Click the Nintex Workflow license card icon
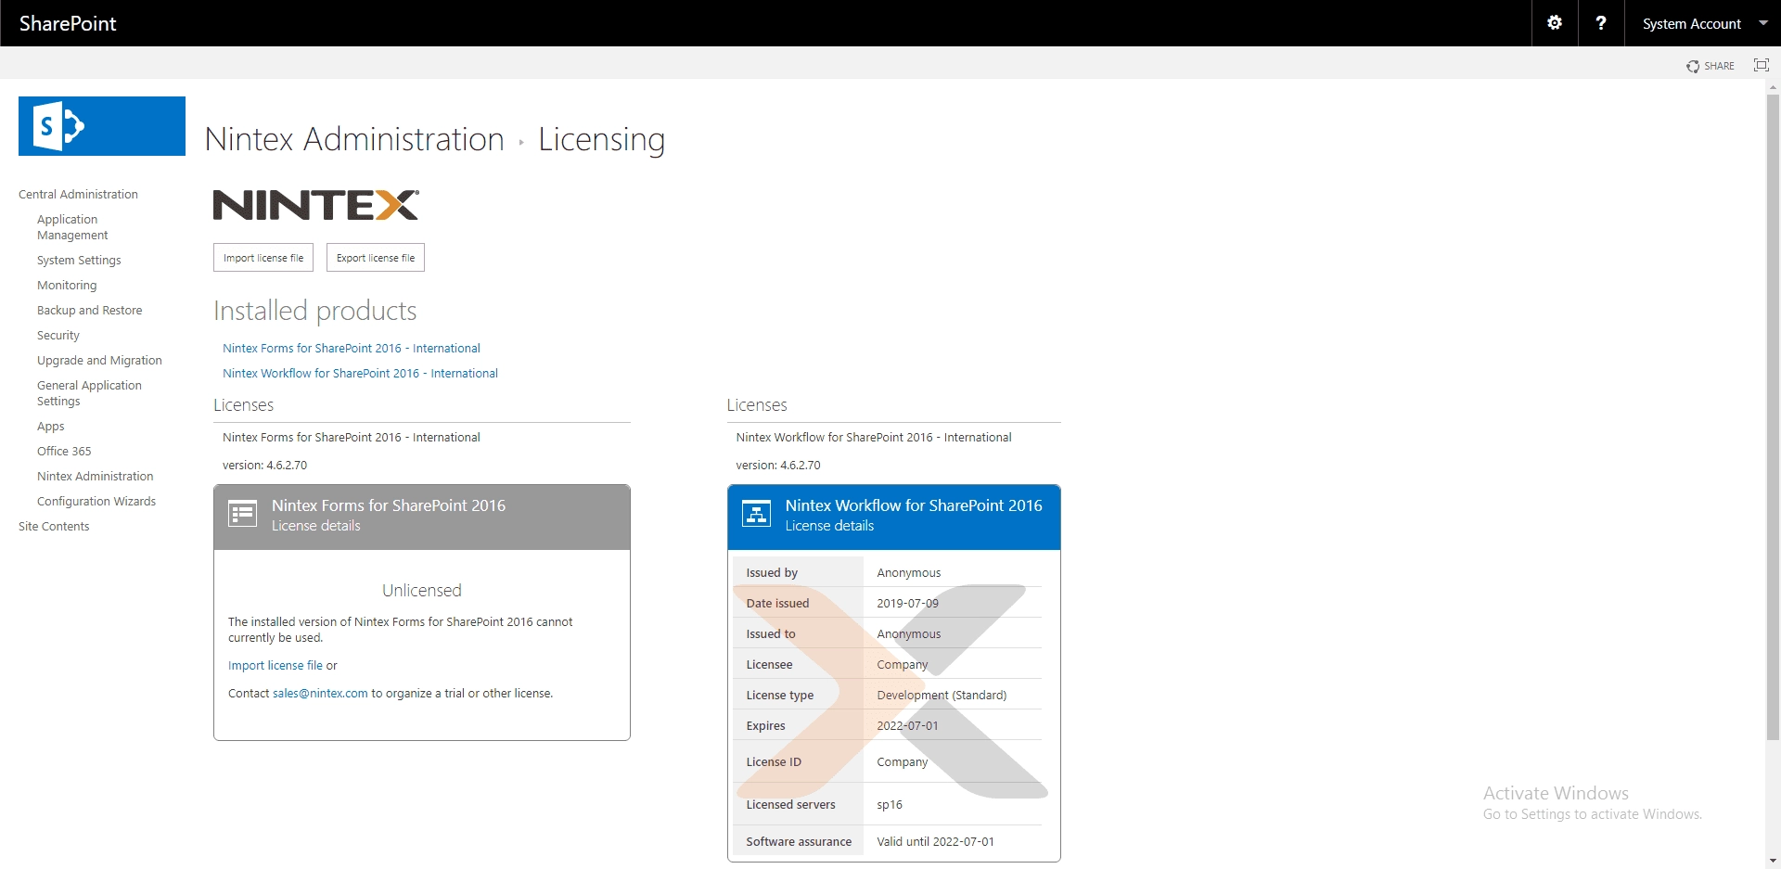The width and height of the screenshot is (1781, 869). pyautogui.click(x=757, y=514)
